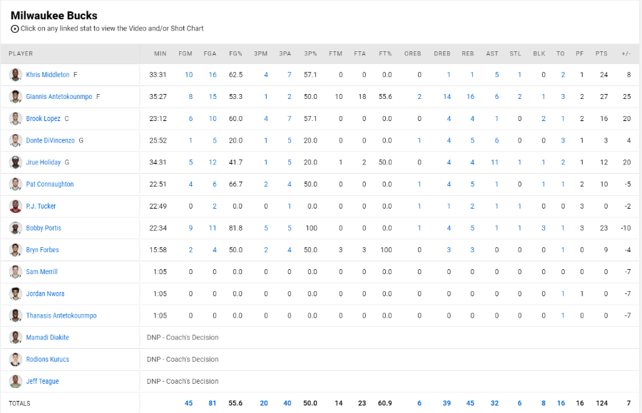642x413 pixels.
Task: Open Rodions Kurucs's player profile link
Action: click(x=48, y=360)
